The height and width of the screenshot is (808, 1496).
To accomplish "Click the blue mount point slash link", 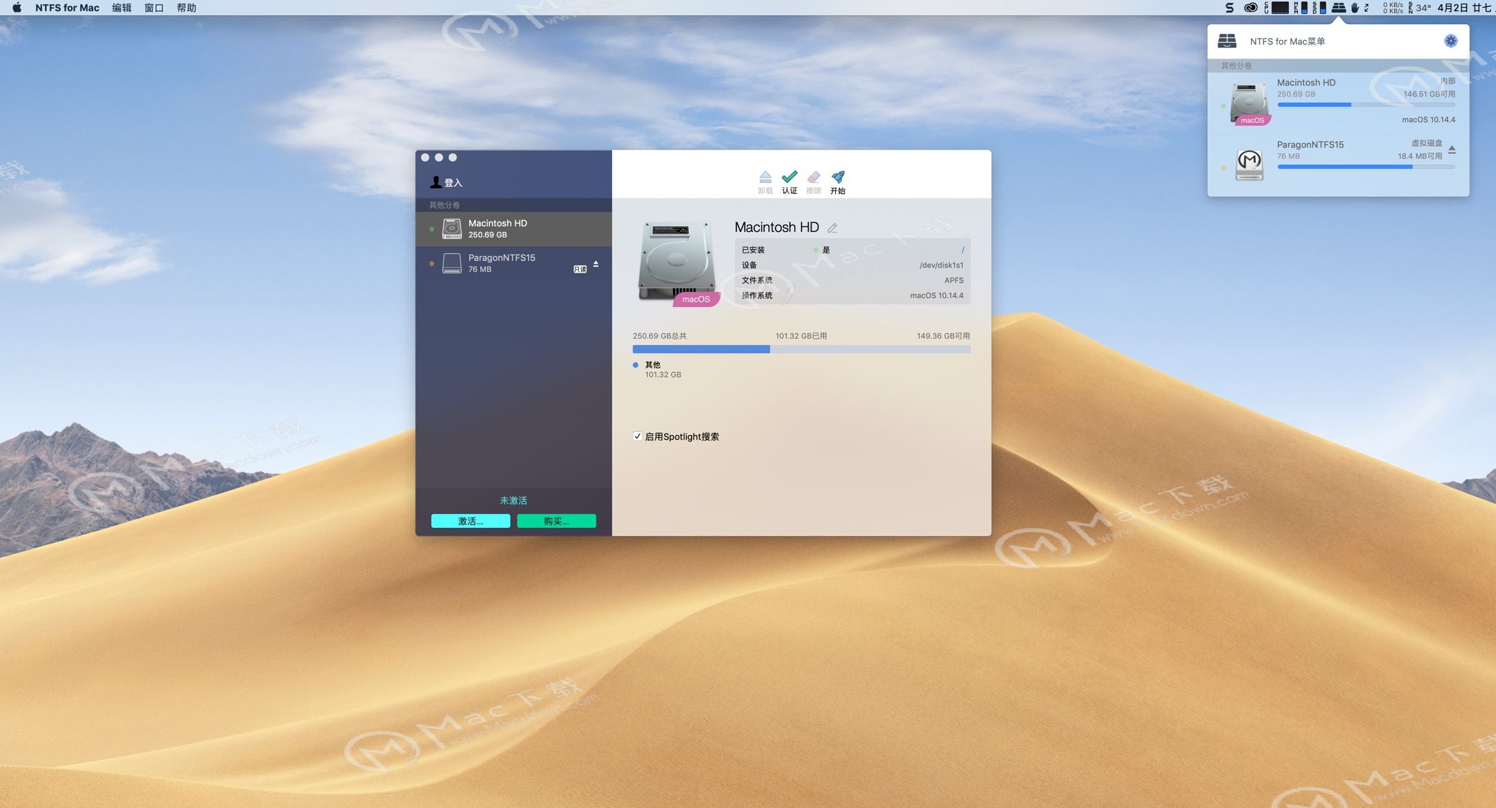I will click(x=963, y=250).
